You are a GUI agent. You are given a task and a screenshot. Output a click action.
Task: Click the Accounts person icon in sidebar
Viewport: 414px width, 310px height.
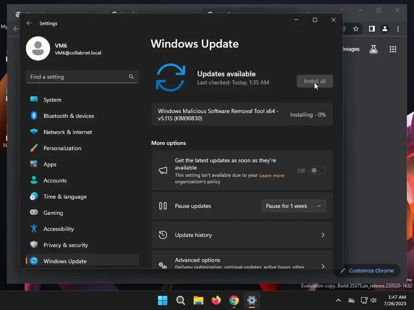34,180
